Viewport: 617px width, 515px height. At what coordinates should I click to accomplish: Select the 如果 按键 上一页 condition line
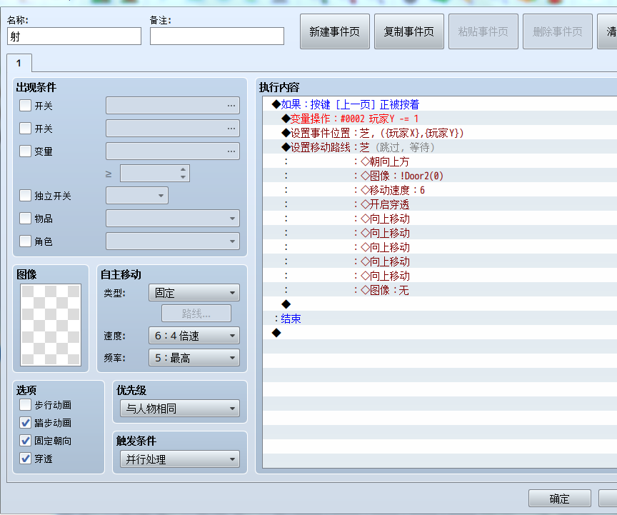pyautogui.click(x=439, y=104)
